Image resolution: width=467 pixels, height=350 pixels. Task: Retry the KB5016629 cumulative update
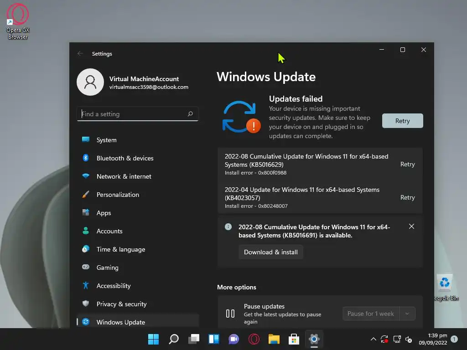(407, 164)
